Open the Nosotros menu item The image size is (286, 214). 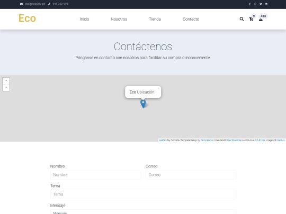(119, 19)
